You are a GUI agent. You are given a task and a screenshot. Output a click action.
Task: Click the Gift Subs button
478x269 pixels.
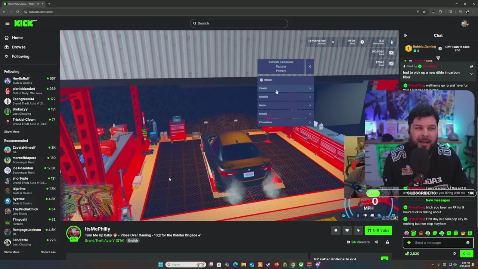click(378, 231)
